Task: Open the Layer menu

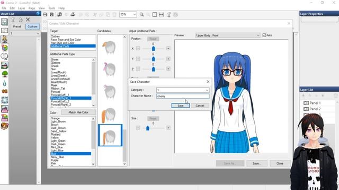Action: 21,8
